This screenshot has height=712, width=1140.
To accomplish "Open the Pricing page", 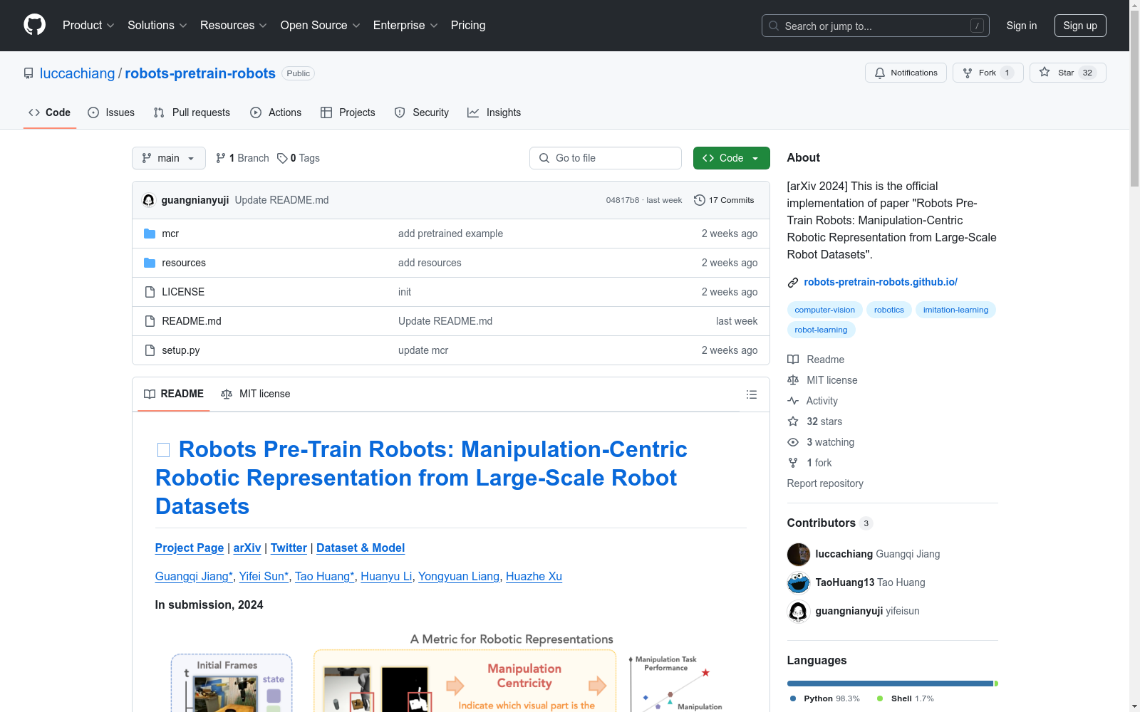I will 468,26.
